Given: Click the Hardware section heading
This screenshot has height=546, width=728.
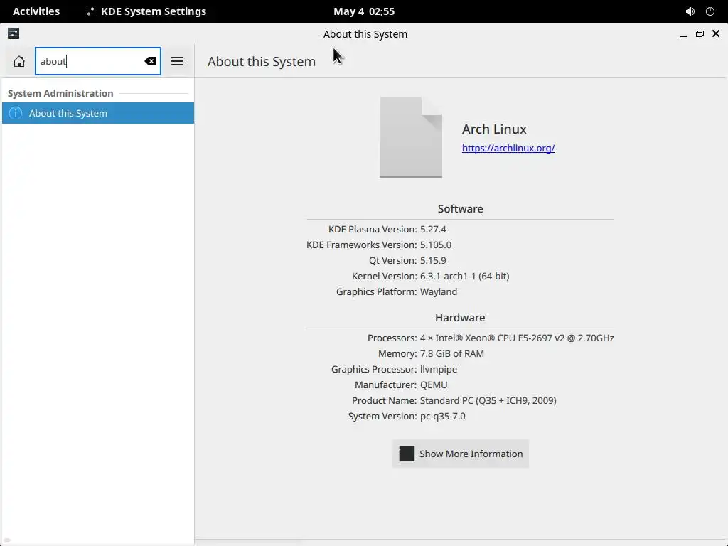Looking at the screenshot, I should (460, 318).
